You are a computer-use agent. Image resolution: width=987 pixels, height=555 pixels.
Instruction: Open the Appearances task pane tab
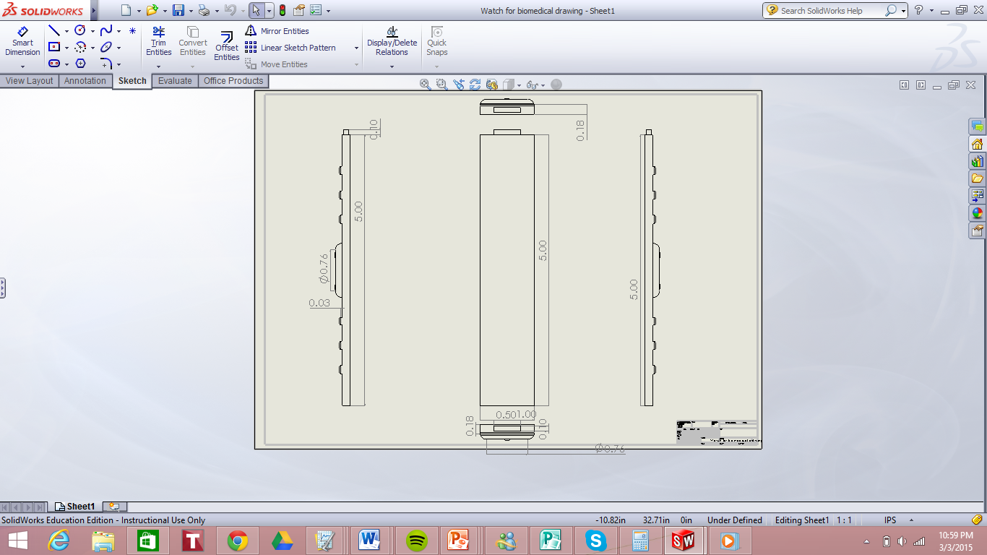coord(977,213)
